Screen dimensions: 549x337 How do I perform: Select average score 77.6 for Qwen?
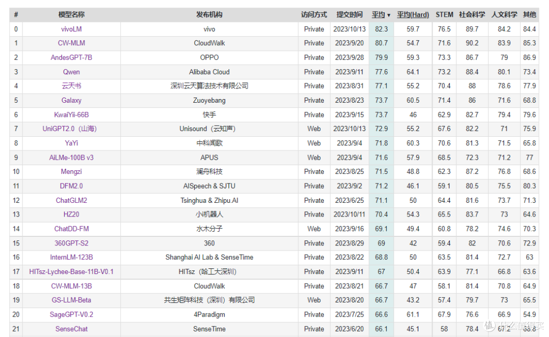(381, 72)
